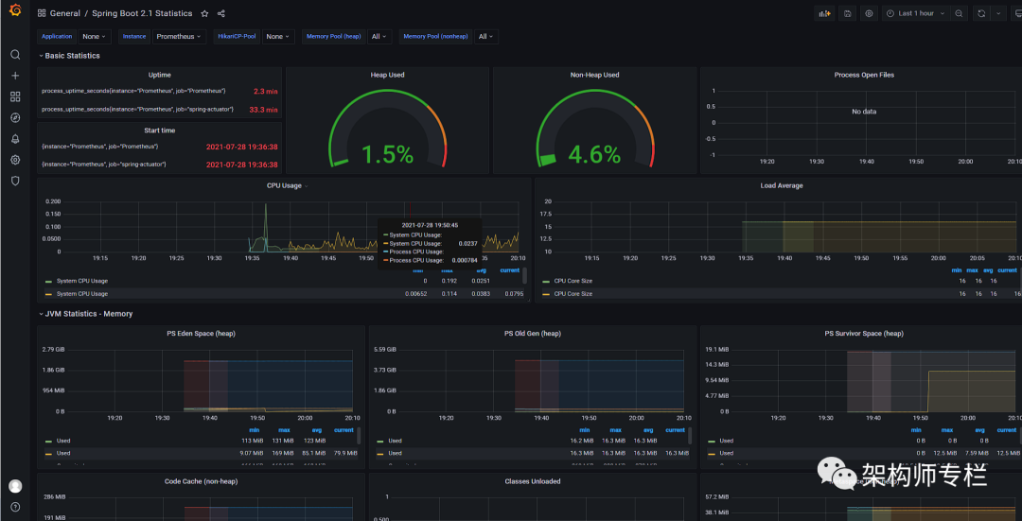Sort PS Eden Space legend by max column
The height and width of the screenshot is (521, 1022).
284,430
